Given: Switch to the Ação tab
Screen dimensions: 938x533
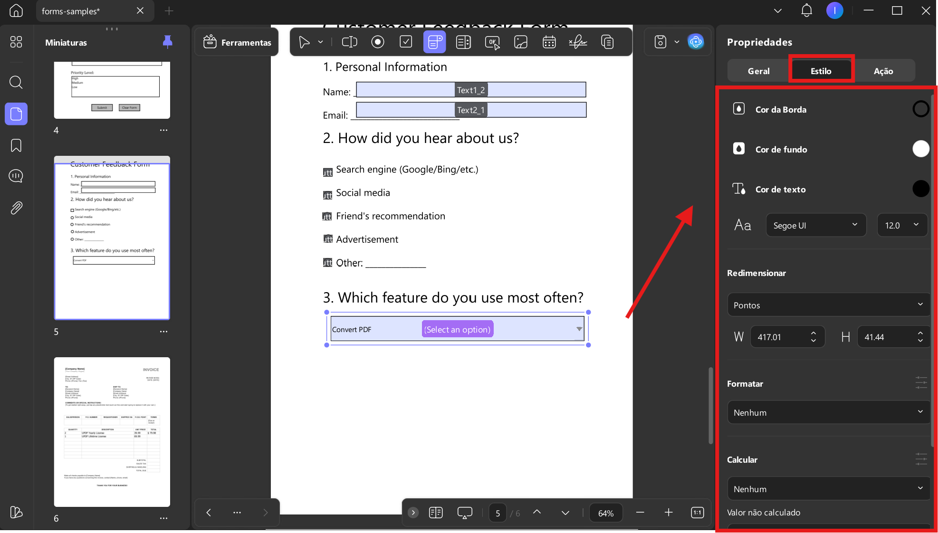Looking at the screenshot, I should (883, 71).
